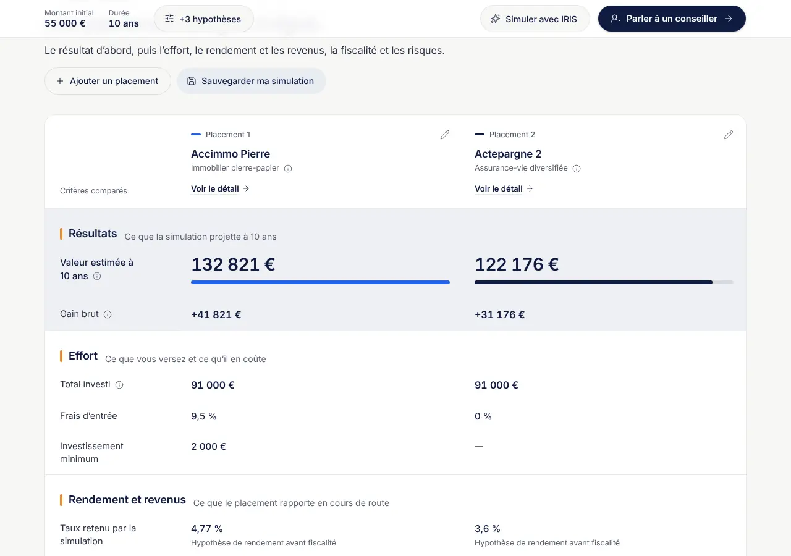
Task: Click Simuler avec IRIS button
Action: click(x=535, y=19)
